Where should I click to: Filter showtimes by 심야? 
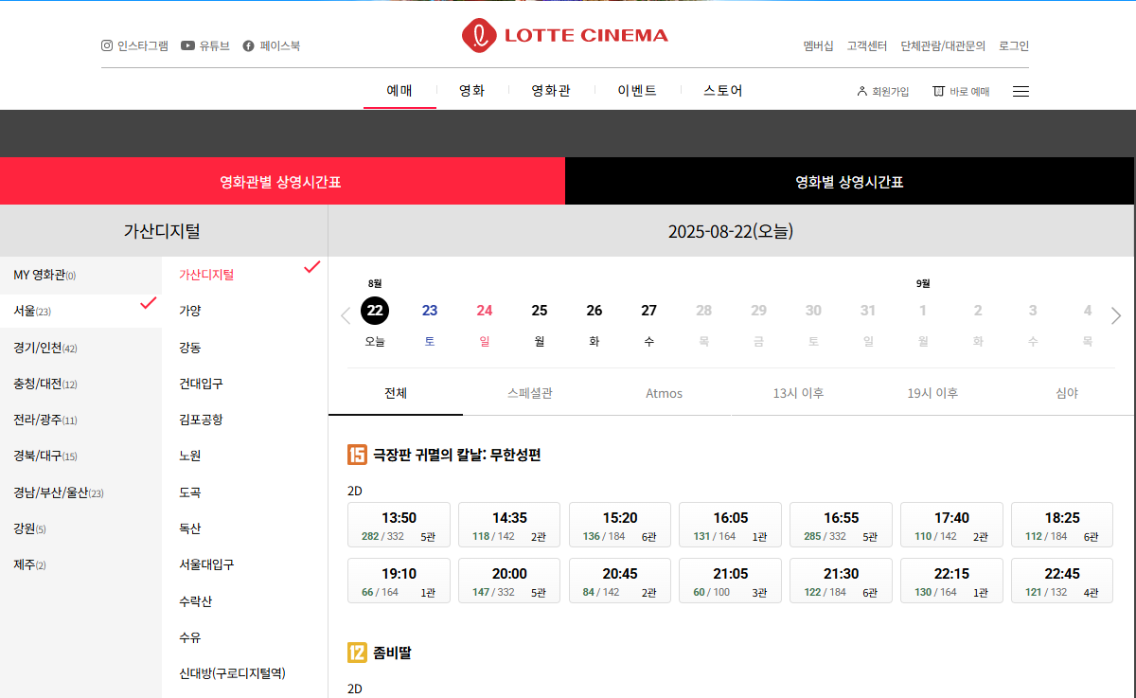click(1067, 393)
